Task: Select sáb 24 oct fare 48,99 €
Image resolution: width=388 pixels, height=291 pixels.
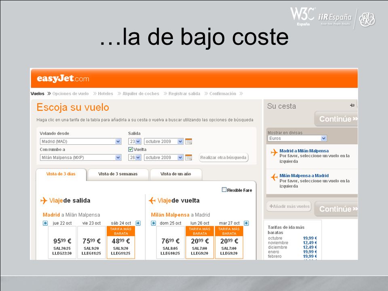Action: 121,242
